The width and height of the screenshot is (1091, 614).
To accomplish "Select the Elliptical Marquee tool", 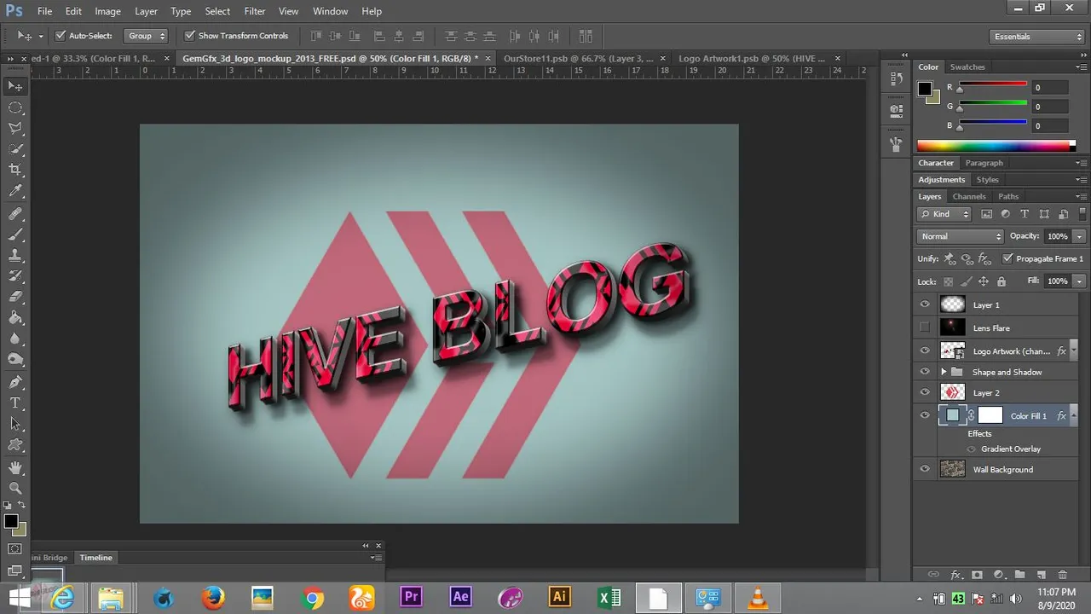I will coord(15,107).
